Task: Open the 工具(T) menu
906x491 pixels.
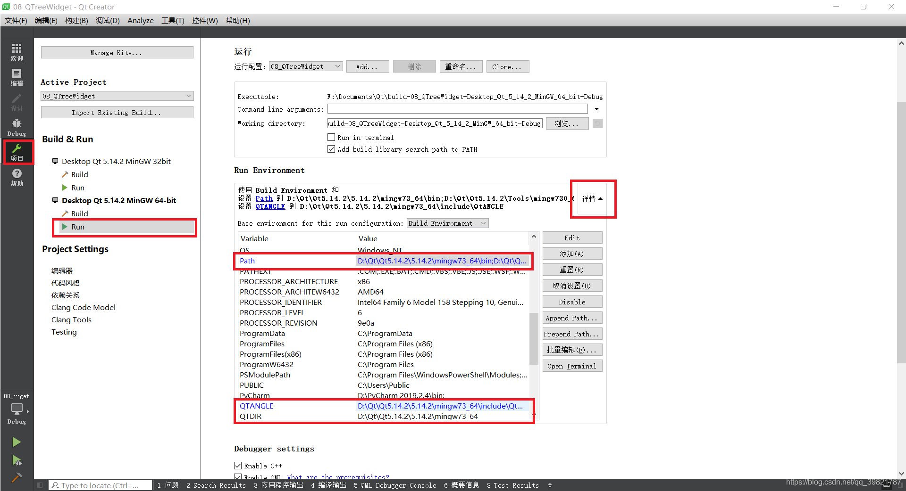Action: tap(173, 21)
